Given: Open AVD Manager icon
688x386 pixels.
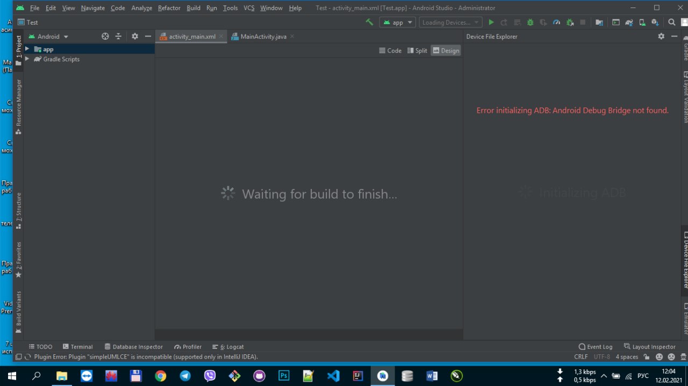Looking at the screenshot, I should pyautogui.click(x=642, y=22).
